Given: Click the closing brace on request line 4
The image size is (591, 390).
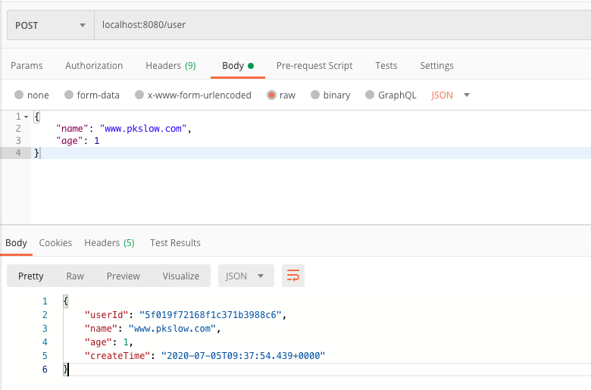Looking at the screenshot, I should point(36,153).
